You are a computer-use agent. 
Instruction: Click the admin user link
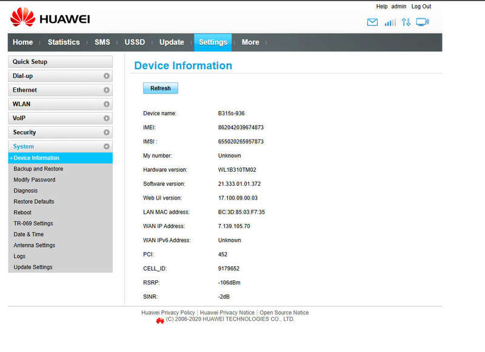[399, 7]
